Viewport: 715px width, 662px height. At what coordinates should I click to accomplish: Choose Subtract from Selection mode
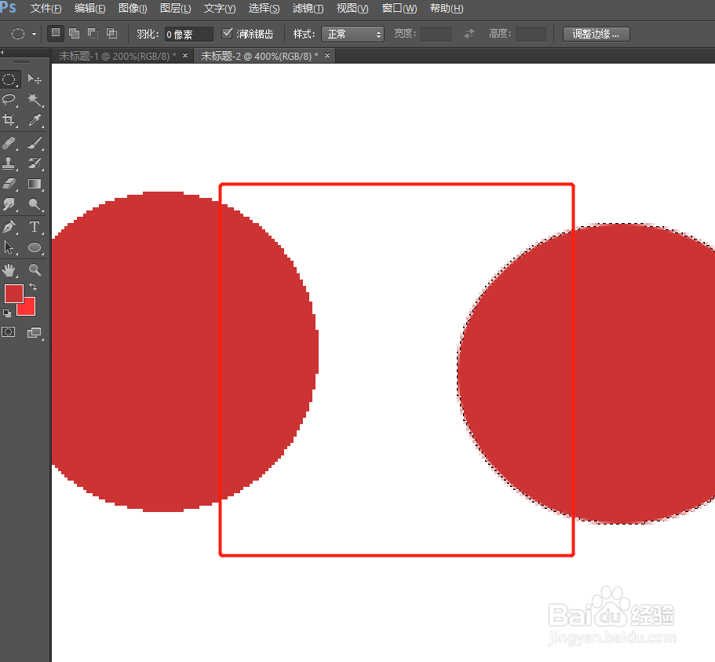click(x=93, y=33)
